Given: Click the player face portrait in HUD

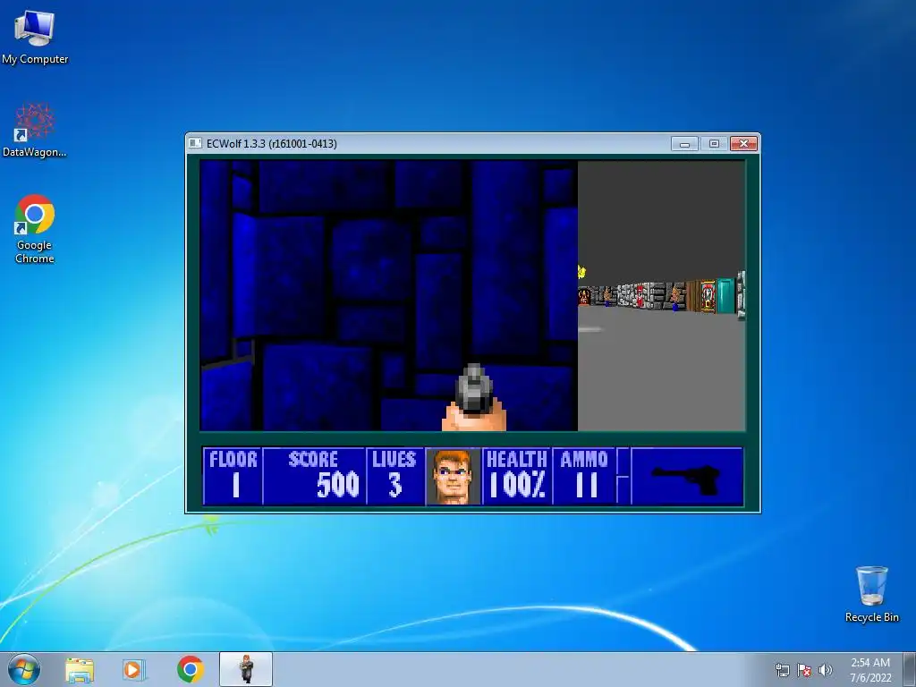Looking at the screenshot, I should (x=453, y=476).
